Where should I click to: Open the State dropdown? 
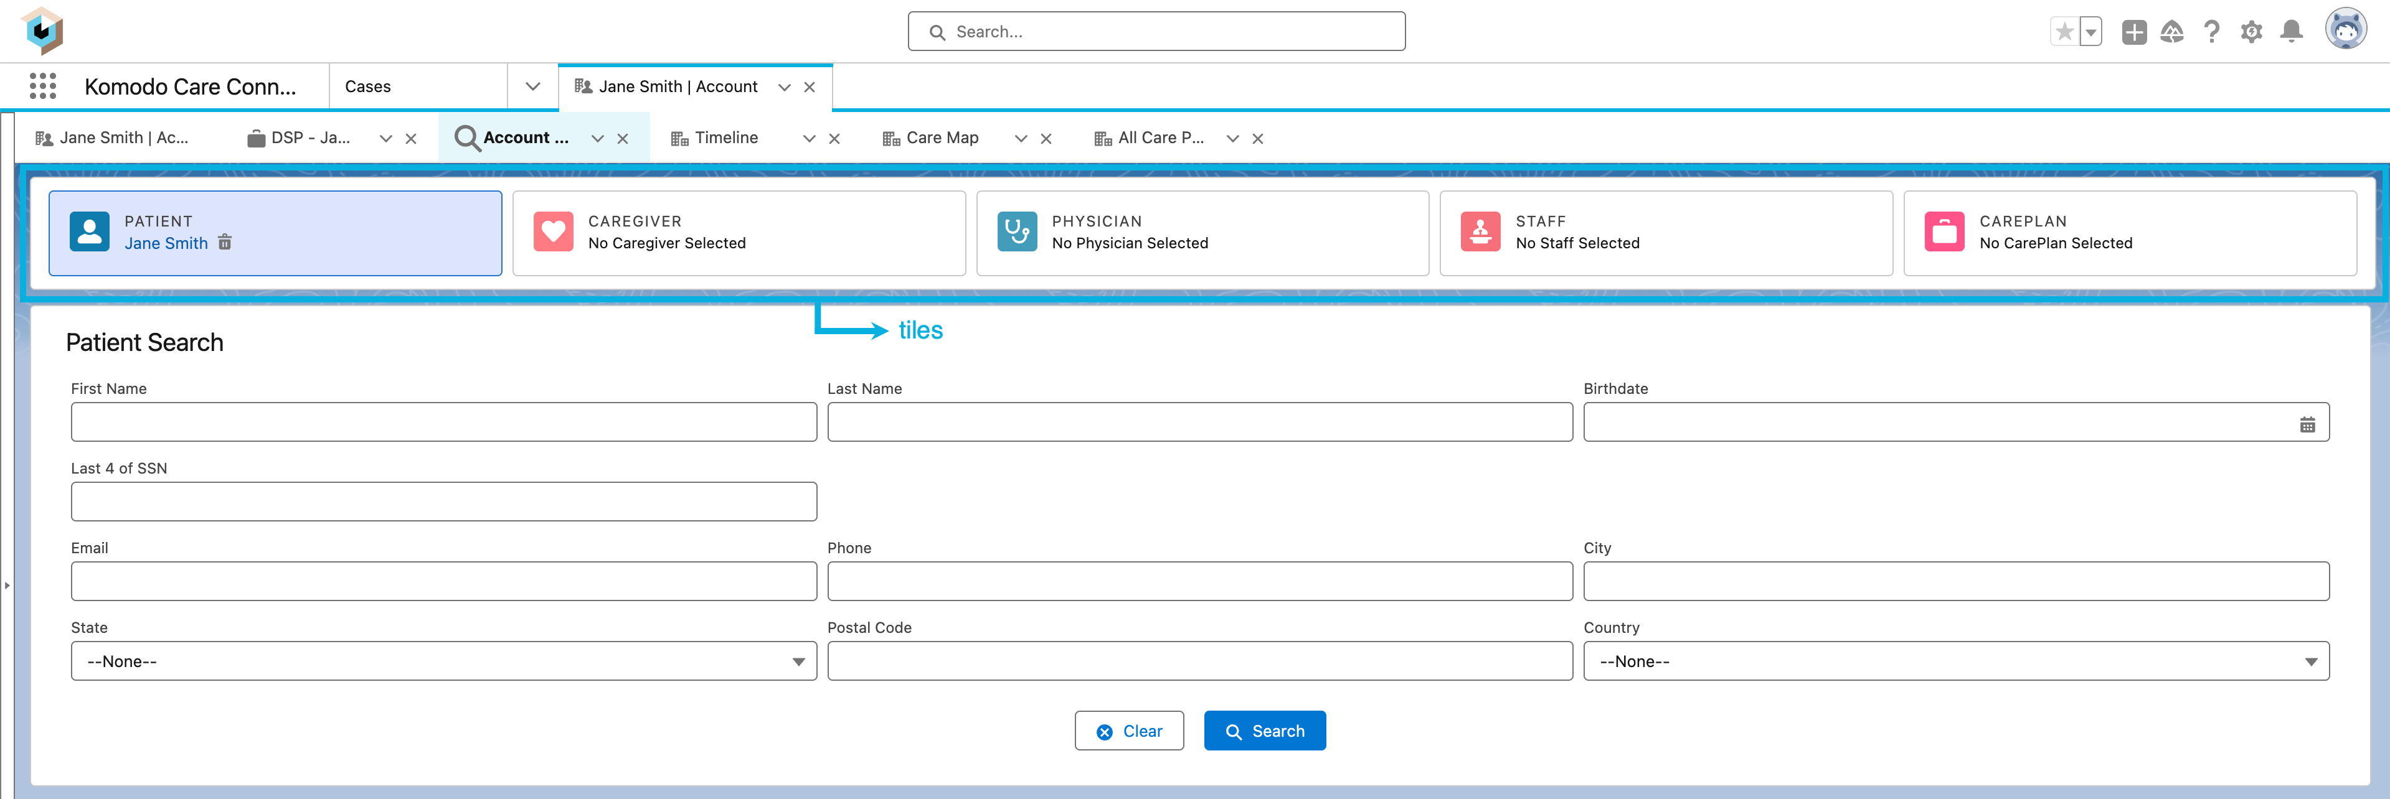click(443, 661)
